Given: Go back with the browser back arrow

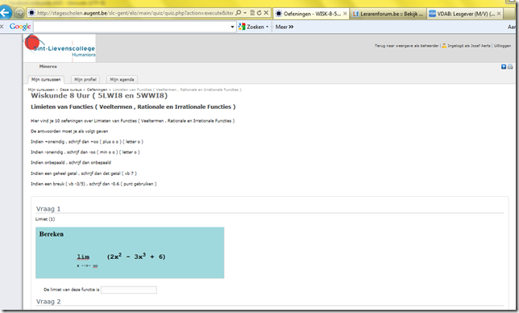Looking at the screenshot, I should [5, 13].
